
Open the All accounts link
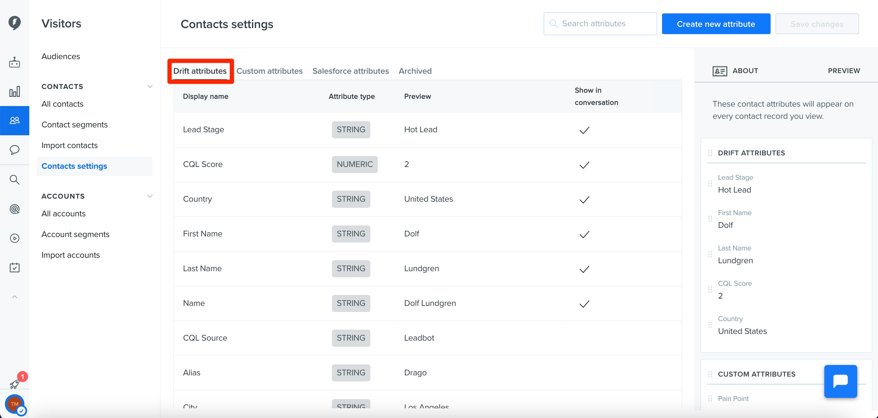(63, 214)
